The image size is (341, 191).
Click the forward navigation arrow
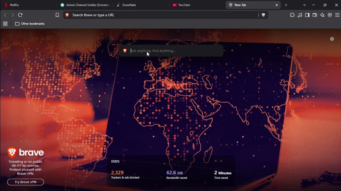(x=13, y=15)
